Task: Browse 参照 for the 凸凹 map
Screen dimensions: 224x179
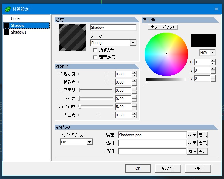Action: tap(192, 151)
